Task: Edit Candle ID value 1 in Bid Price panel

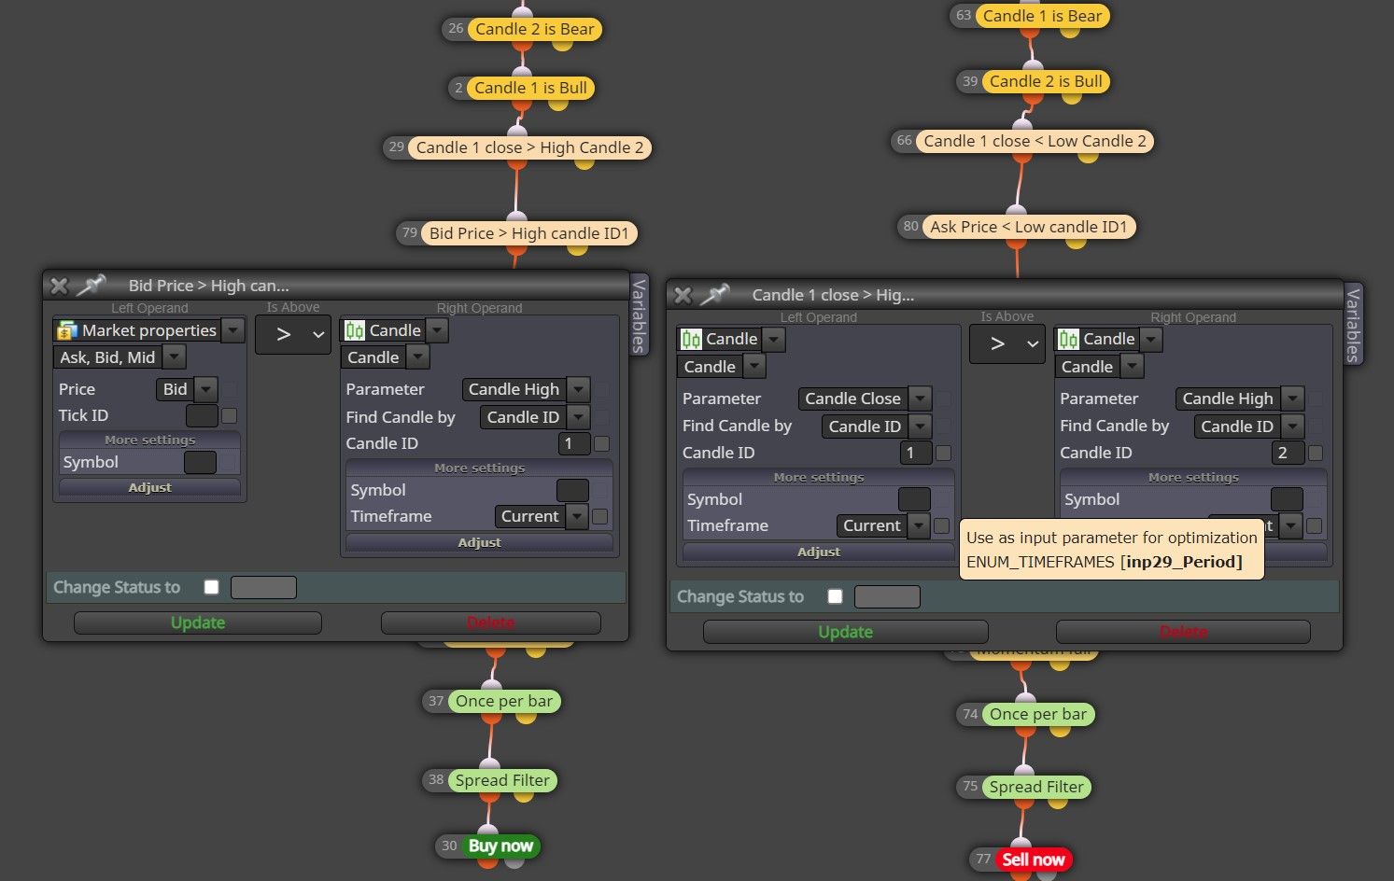Action: tap(573, 443)
